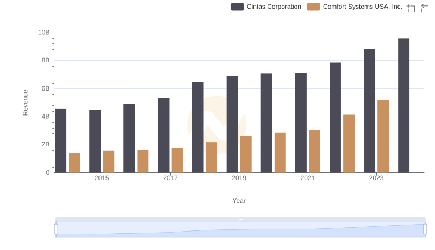Image resolution: width=435 pixels, height=250 pixels.
Task: Click the 2B y-axis label
Action: pos(46,144)
